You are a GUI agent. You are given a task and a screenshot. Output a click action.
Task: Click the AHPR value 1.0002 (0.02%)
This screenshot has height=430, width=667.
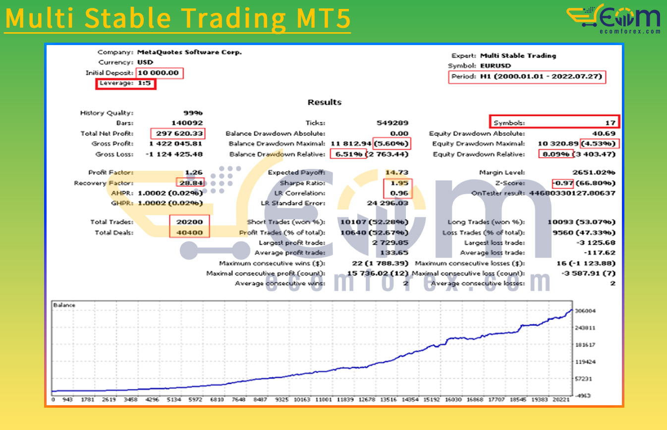[169, 193]
